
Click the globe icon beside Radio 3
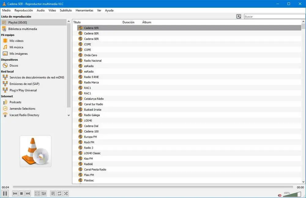(x=80, y=147)
